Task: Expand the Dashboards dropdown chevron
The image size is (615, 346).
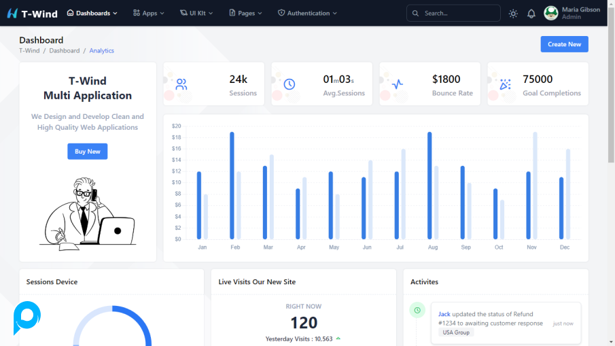Action: coord(116,14)
